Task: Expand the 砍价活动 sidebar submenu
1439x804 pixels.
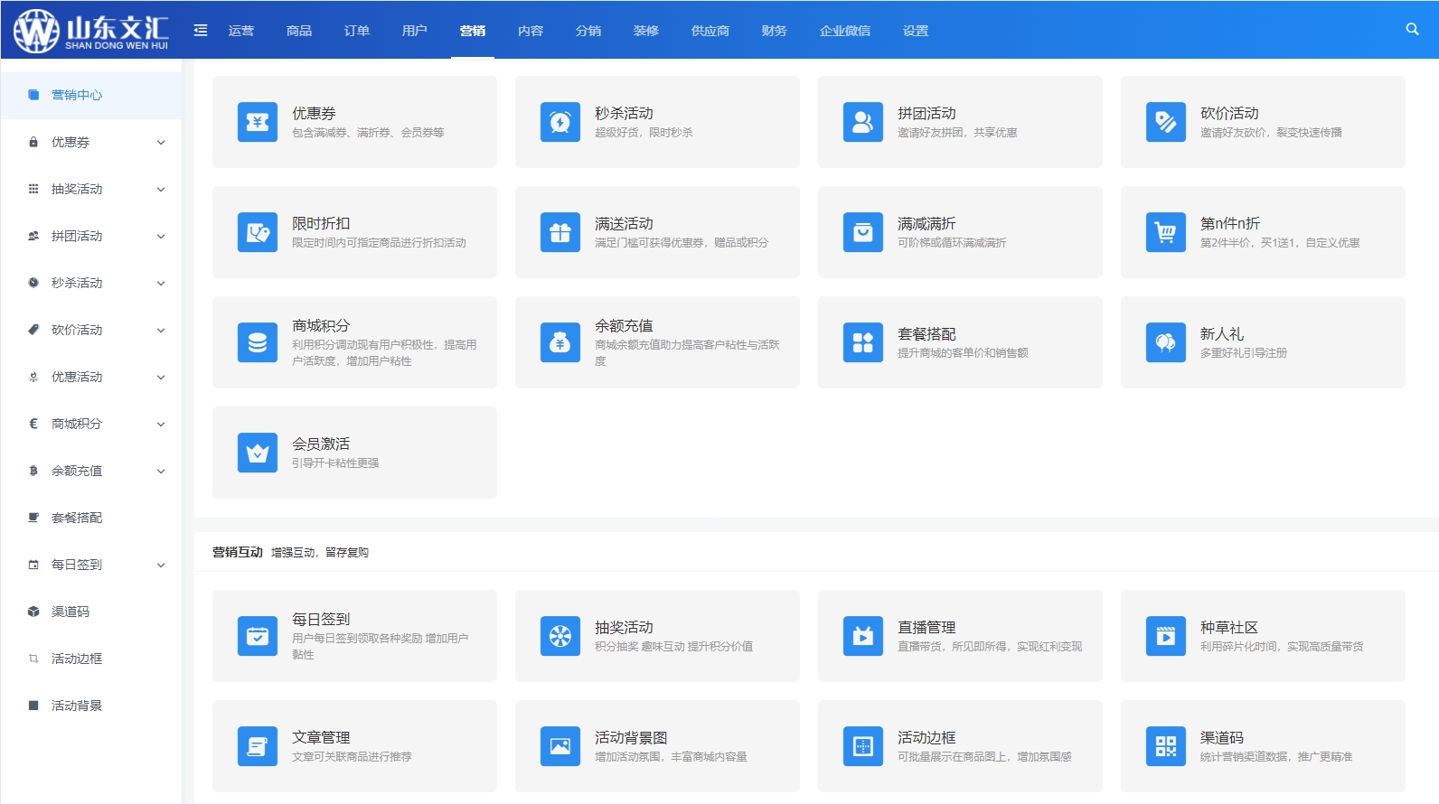Action: pos(161,330)
